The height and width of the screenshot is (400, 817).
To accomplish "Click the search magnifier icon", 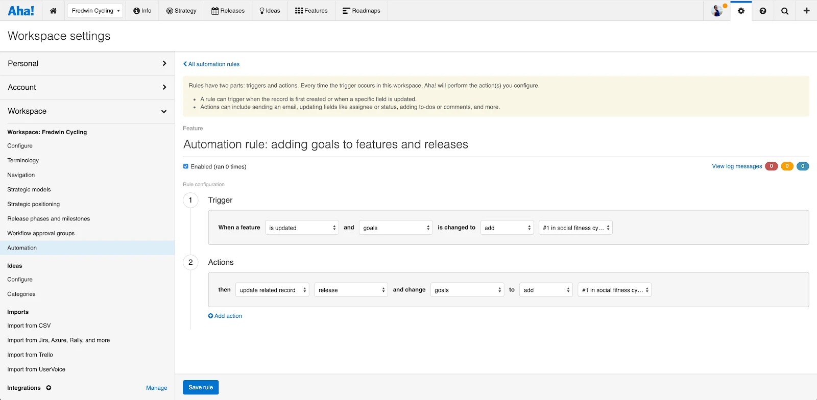I will click(785, 11).
